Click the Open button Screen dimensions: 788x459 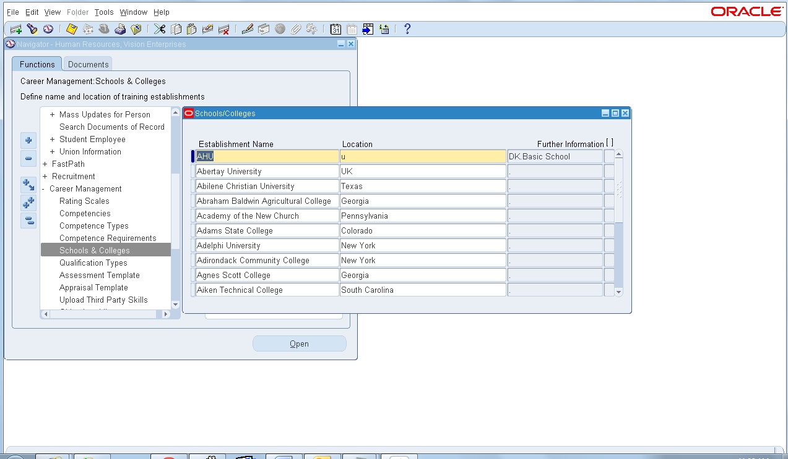300,343
